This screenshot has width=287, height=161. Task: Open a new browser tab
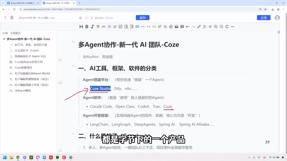pyautogui.click(x=79, y=3)
